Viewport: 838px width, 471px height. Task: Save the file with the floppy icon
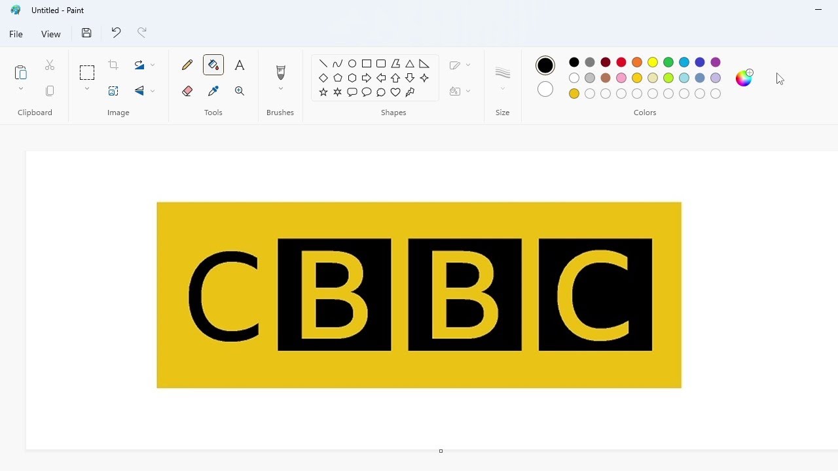pyautogui.click(x=86, y=33)
